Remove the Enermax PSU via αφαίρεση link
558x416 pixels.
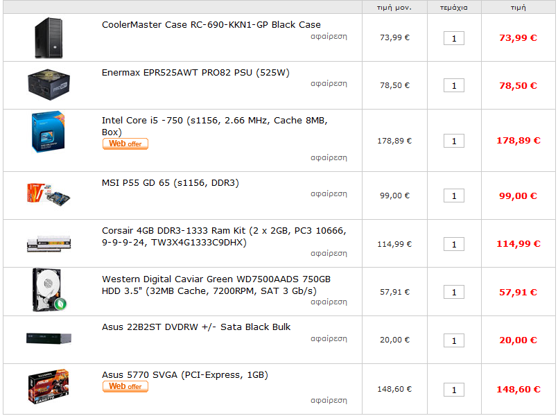click(x=329, y=83)
